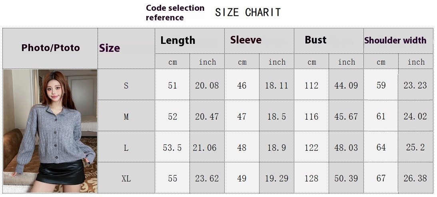Click the 53.5 cm length cell

click(172, 148)
